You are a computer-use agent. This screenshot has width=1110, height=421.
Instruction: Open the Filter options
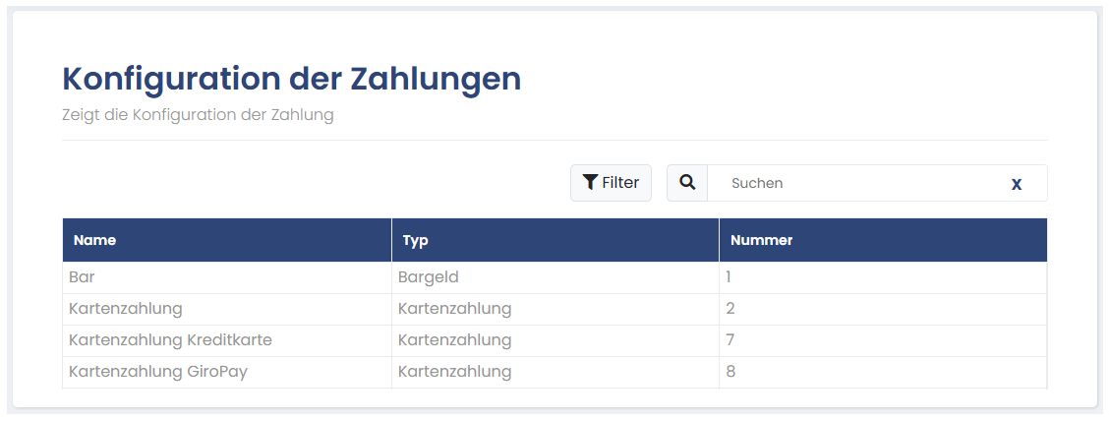(x=611, y=183)
